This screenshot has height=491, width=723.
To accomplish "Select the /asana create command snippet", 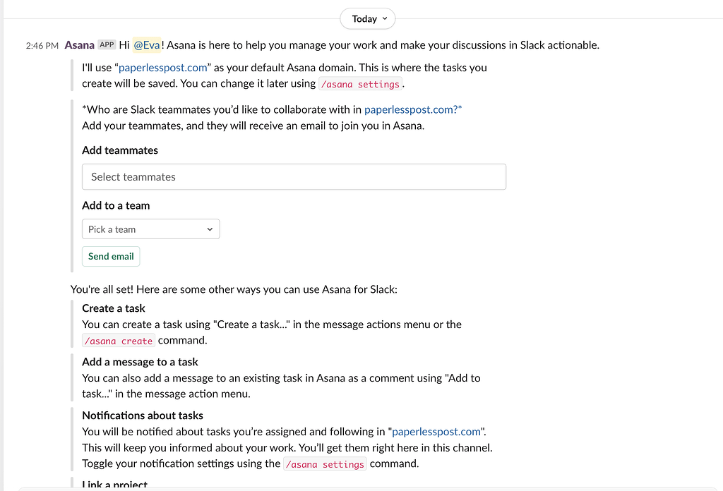I will tap(118, 340).
